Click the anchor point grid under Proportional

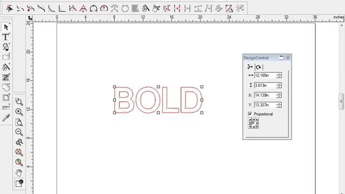click(253, 123)
